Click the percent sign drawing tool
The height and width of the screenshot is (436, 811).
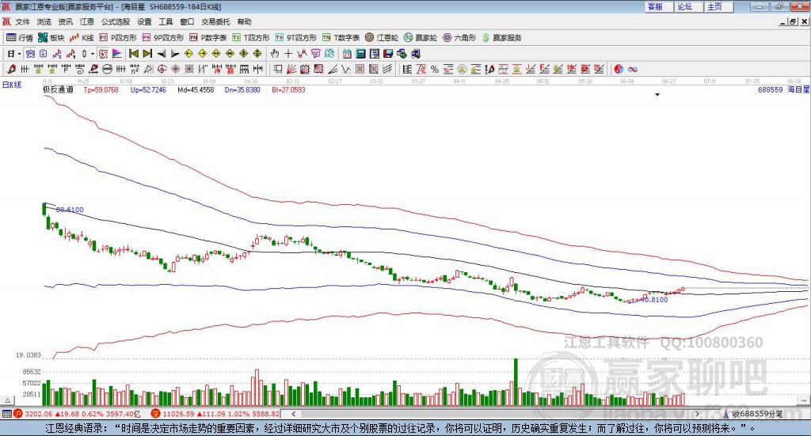tap(434, 70)
